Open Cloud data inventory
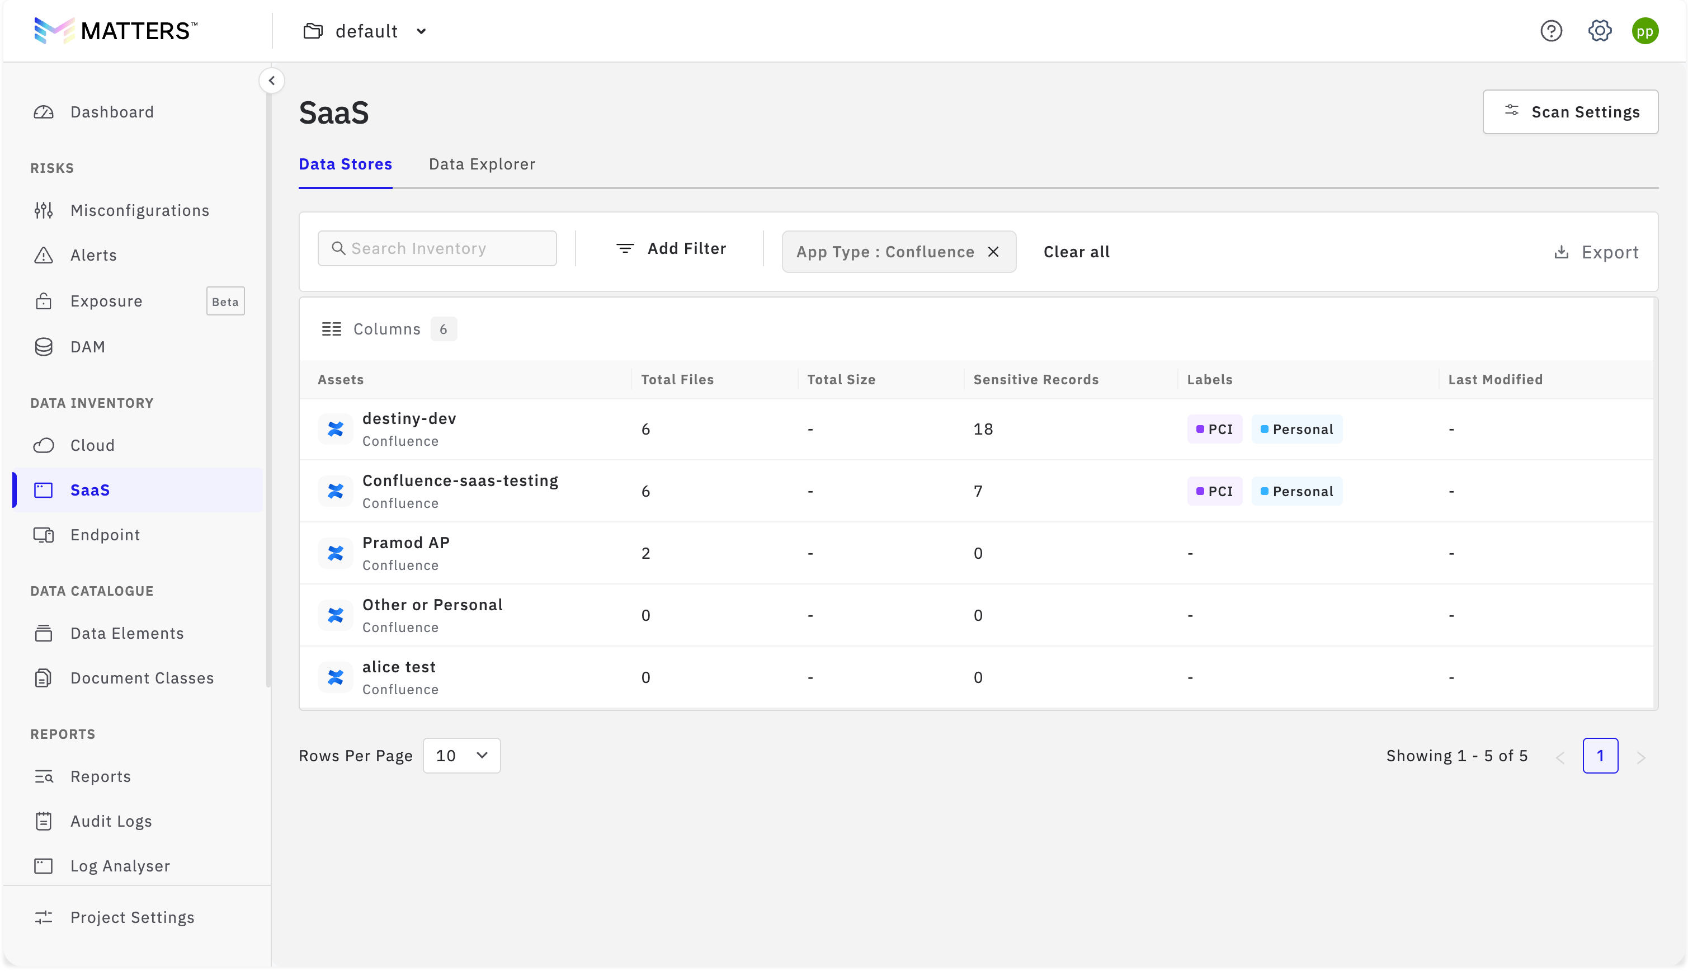The width and height of the screenshot is (1688, 971). (93, 445)
